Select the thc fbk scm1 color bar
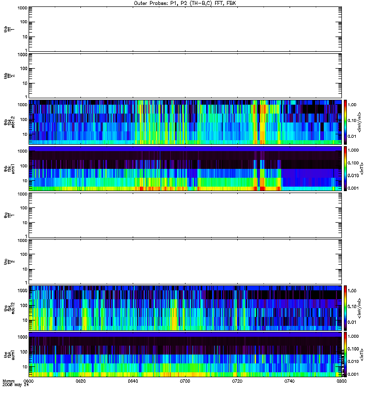The width and height of the screenshot is (370, 395). 345,355
